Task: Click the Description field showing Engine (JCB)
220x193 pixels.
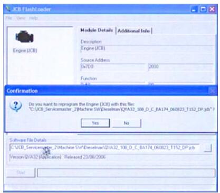Action: coord(147,49)
